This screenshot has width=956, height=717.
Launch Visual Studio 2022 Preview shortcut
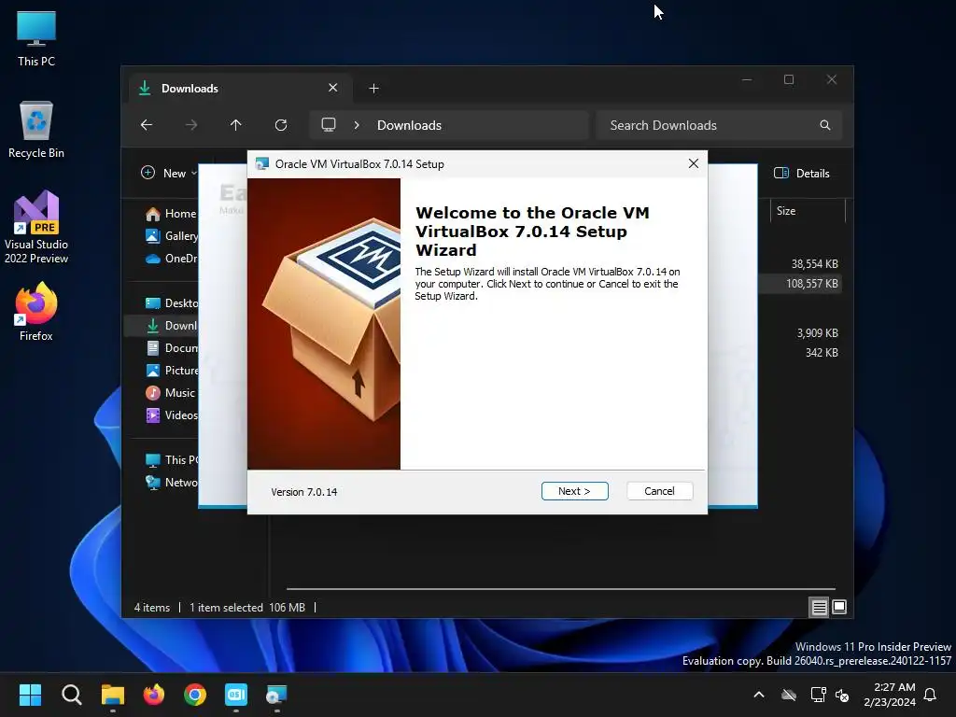tap(36, 227)
